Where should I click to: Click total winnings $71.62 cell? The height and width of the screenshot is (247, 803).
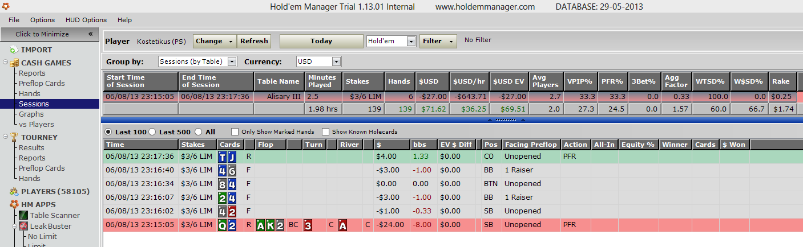pyautogui.click(x=432, y=109)
